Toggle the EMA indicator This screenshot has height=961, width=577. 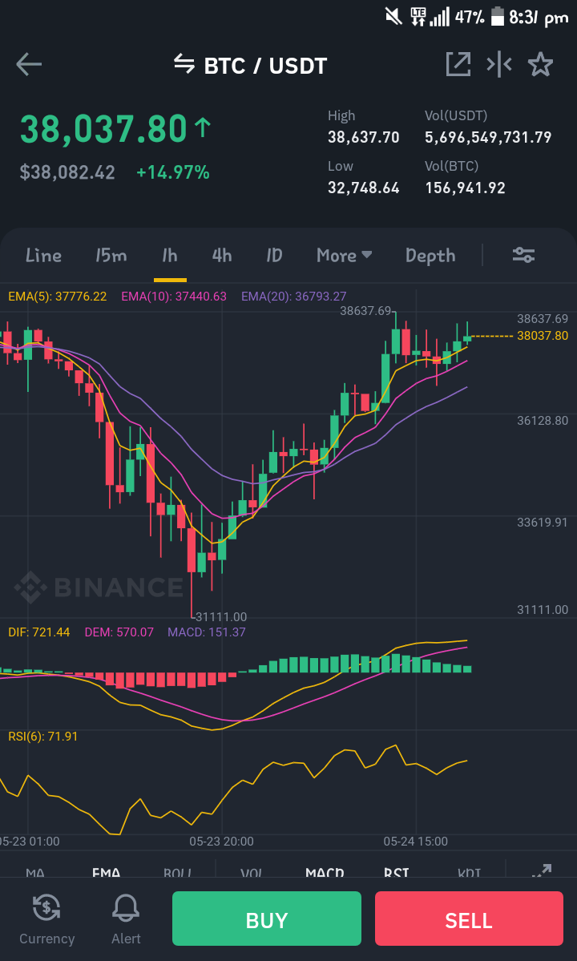click(106, 873)
